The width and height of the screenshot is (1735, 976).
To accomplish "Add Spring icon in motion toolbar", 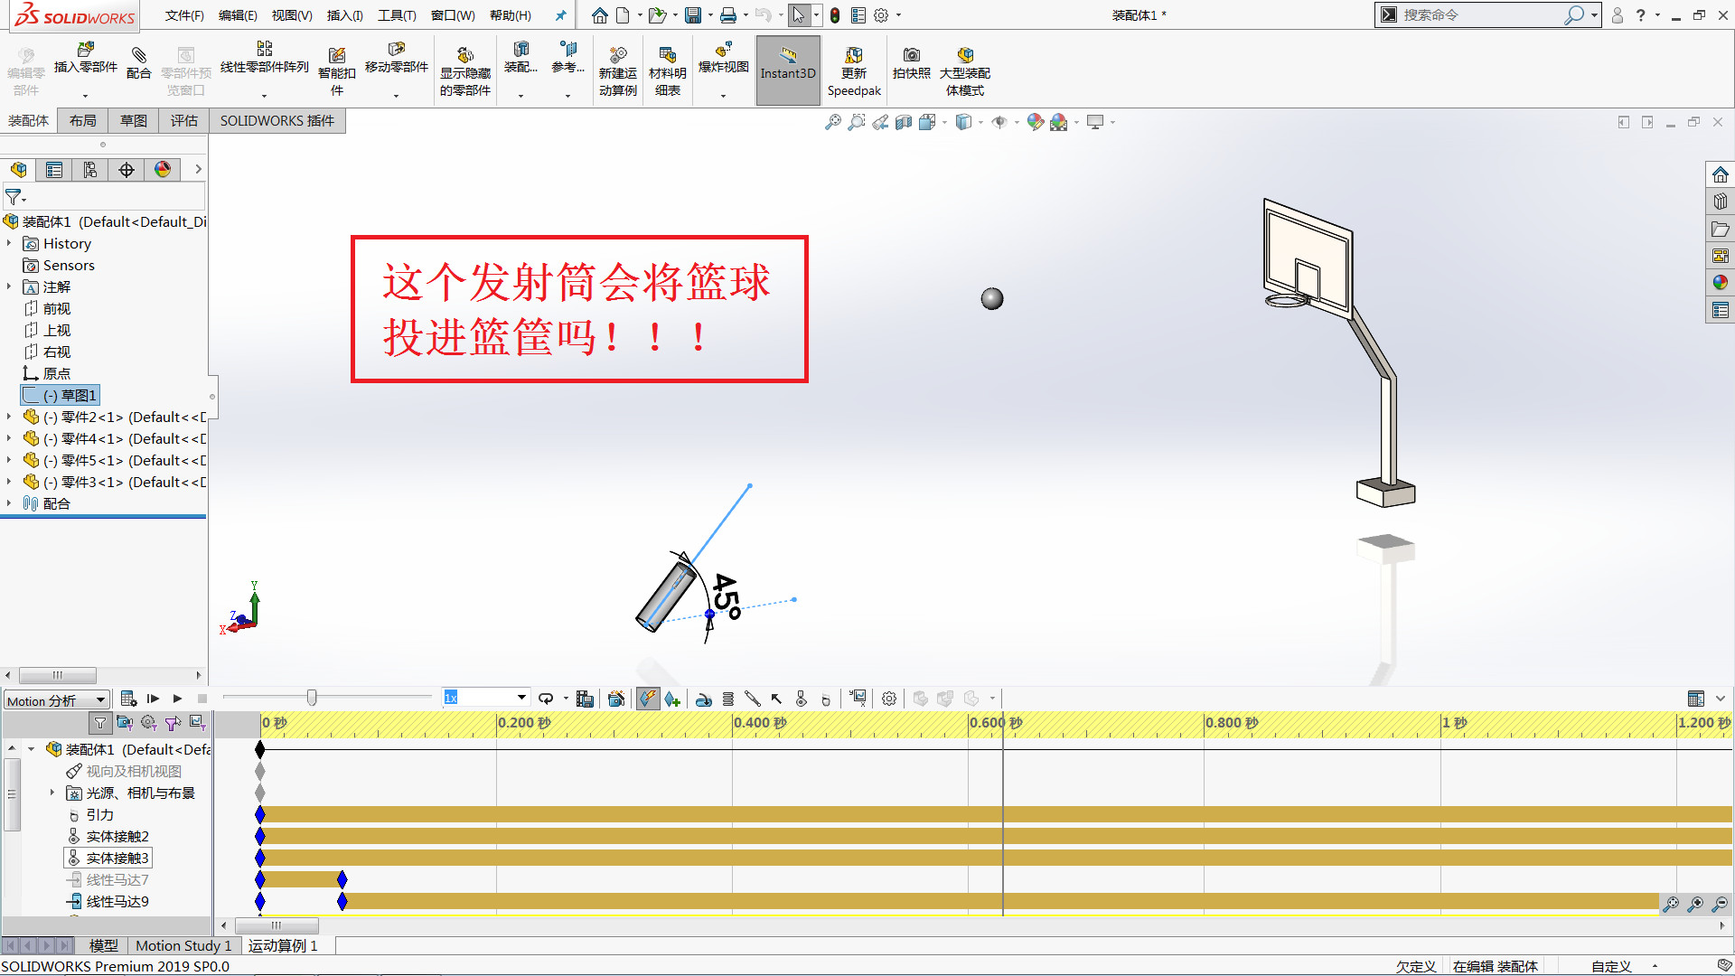I will [x=727, y=699].
